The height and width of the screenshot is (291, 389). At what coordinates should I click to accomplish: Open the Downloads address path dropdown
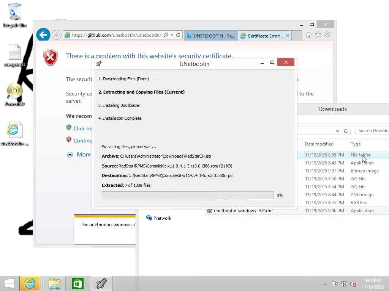pos(337,131)
